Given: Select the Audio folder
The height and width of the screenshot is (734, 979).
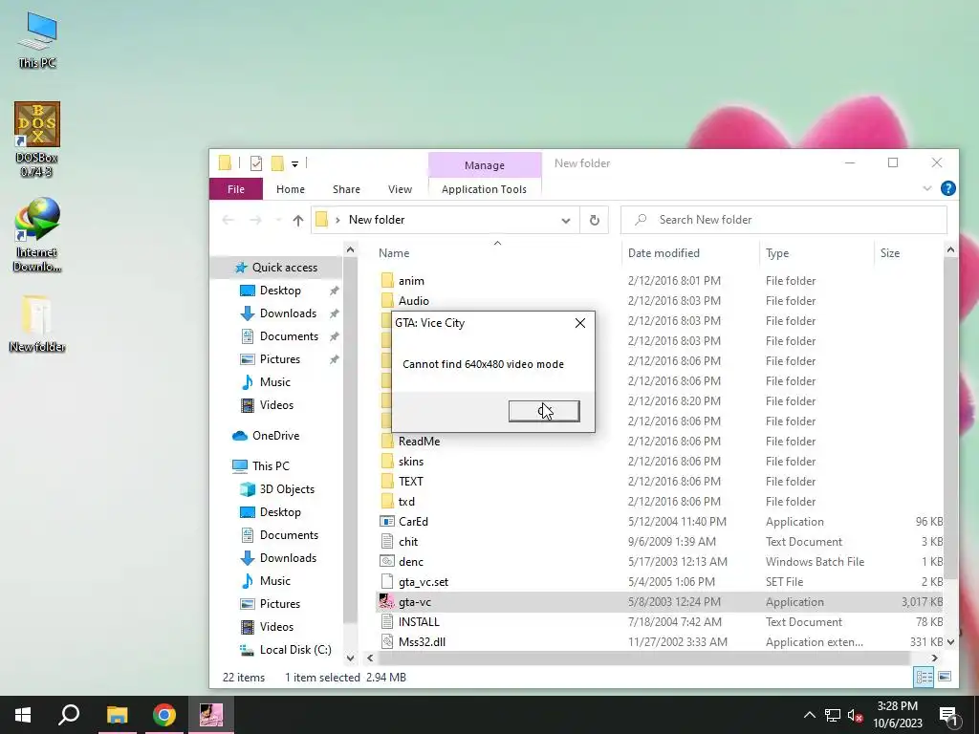Looking at the screenshot, I should [x=413, y=301].
